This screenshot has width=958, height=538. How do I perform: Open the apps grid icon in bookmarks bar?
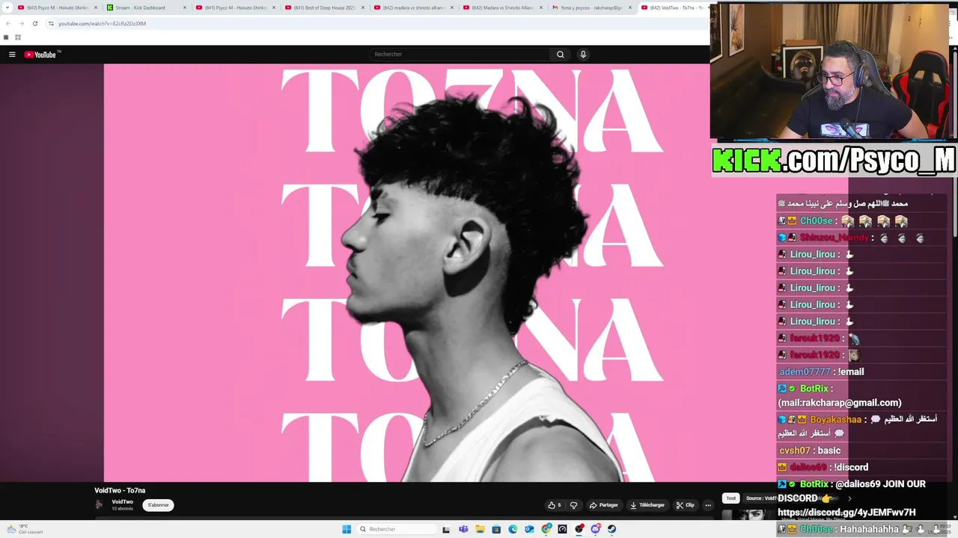point(18,37)
